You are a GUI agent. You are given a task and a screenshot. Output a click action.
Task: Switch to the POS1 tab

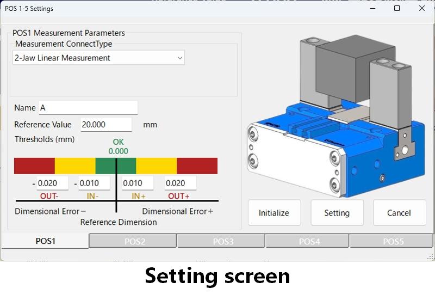click(x=46, y=241)
